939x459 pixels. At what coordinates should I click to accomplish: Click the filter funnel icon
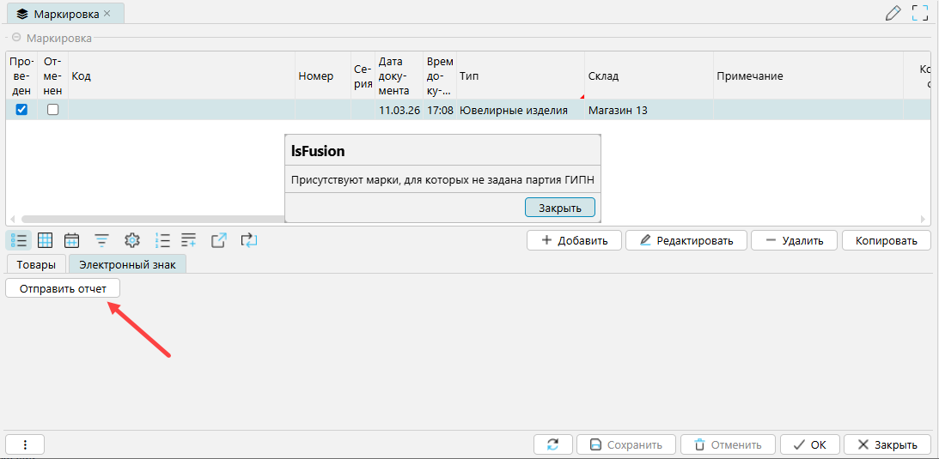click(x=101, y=240)
